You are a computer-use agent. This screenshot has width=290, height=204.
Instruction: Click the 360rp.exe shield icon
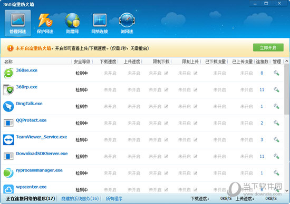coord(8,89)
